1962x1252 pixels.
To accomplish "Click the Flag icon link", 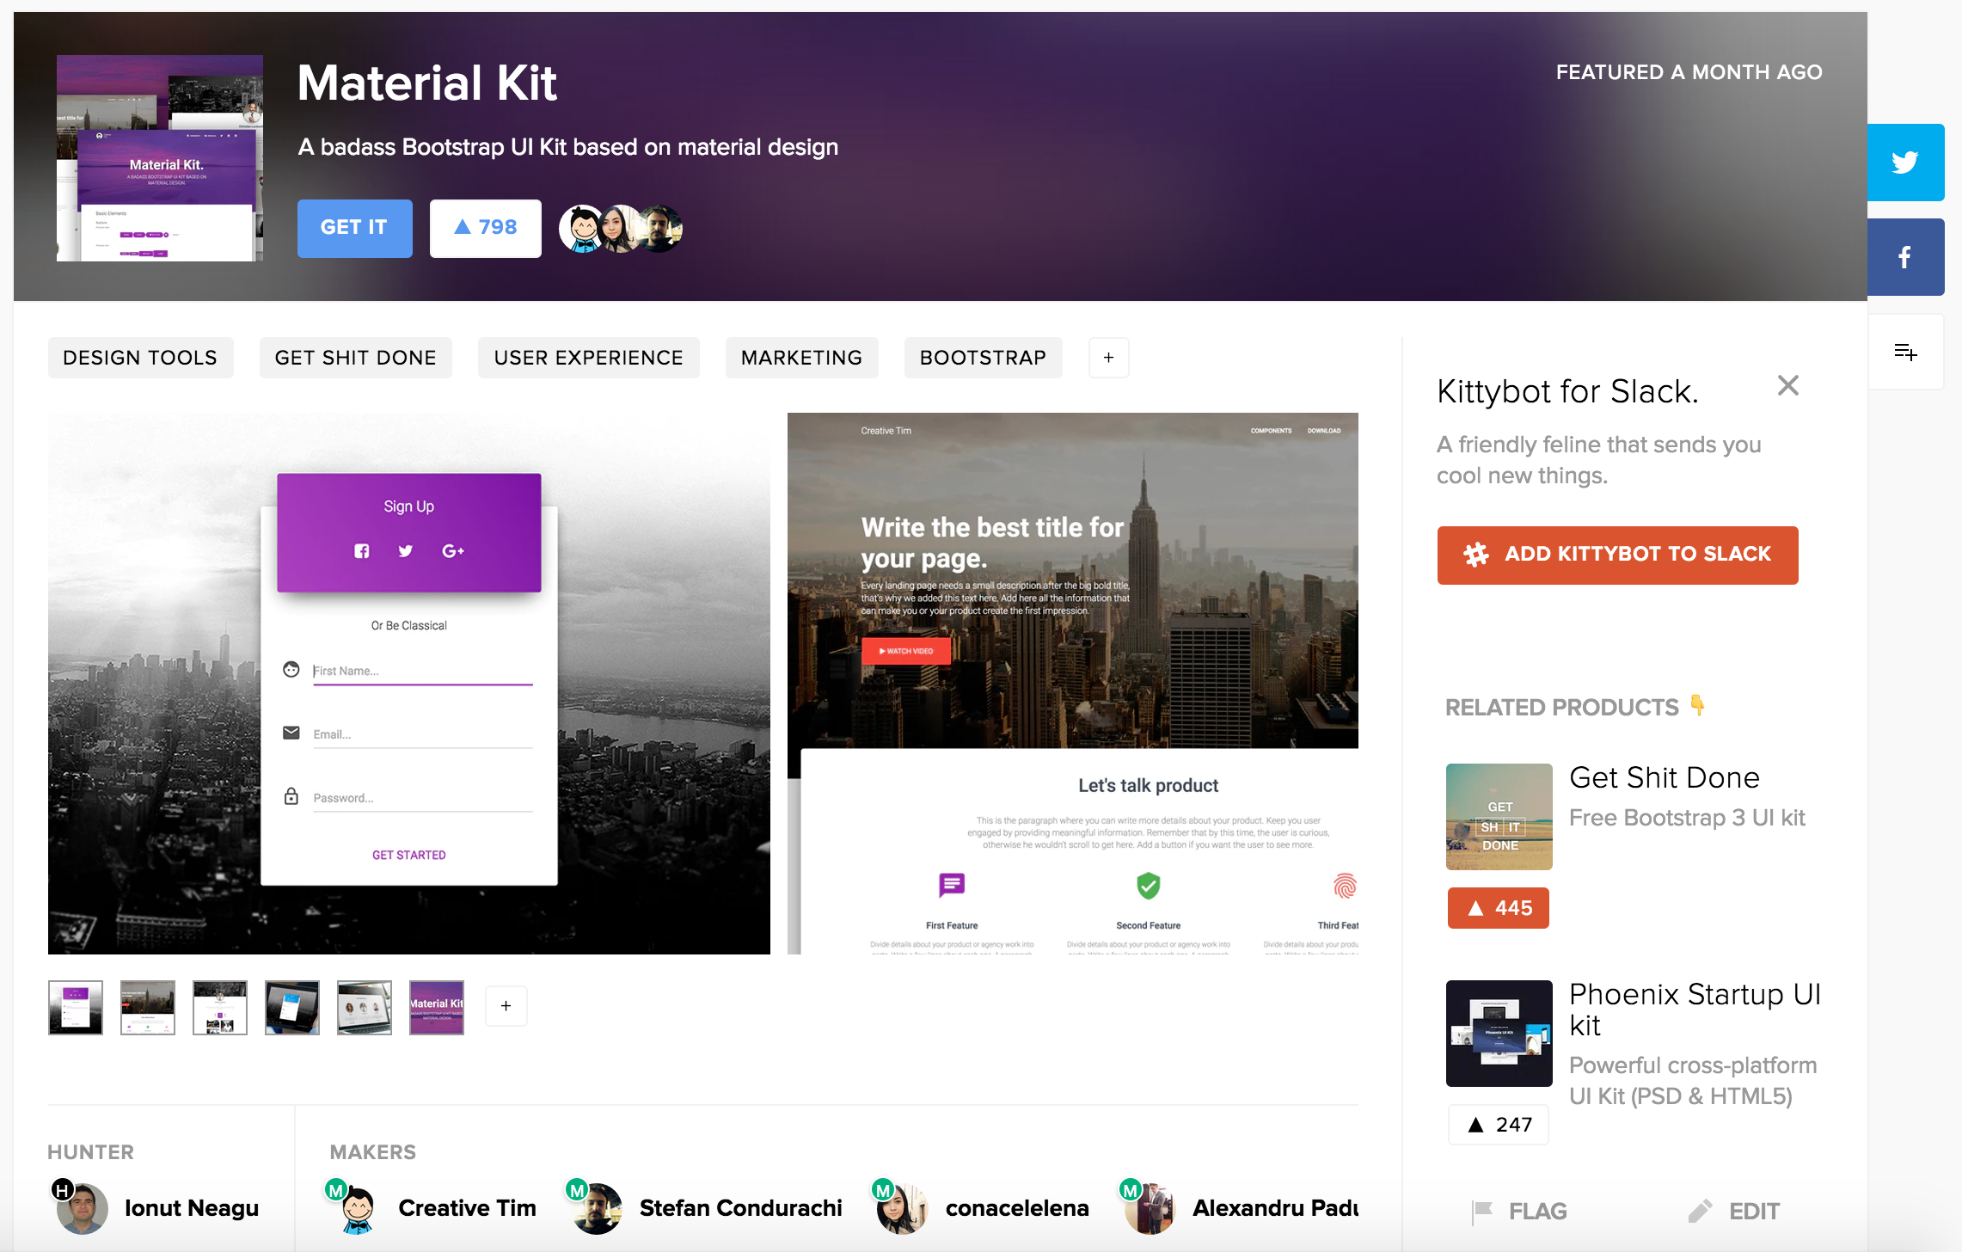I will [1520, 1211].
